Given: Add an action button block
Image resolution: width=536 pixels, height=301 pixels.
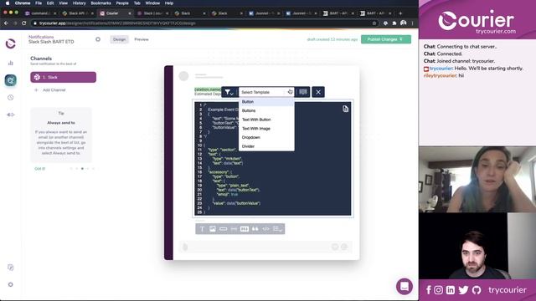Looking at the screenshot, I should pyautogui.click(x=224, y=228).
